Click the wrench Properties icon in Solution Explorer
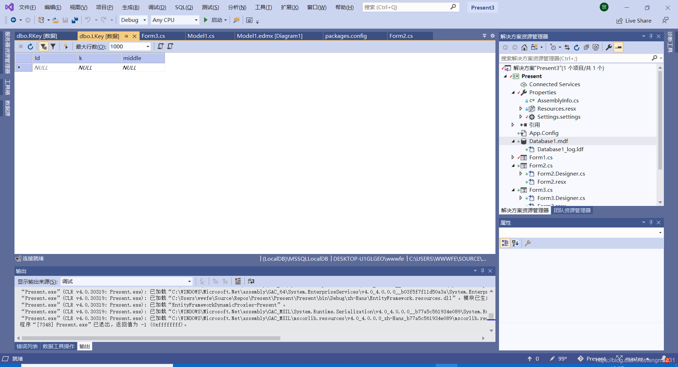 pyautogui.click(x=609, y=47)
